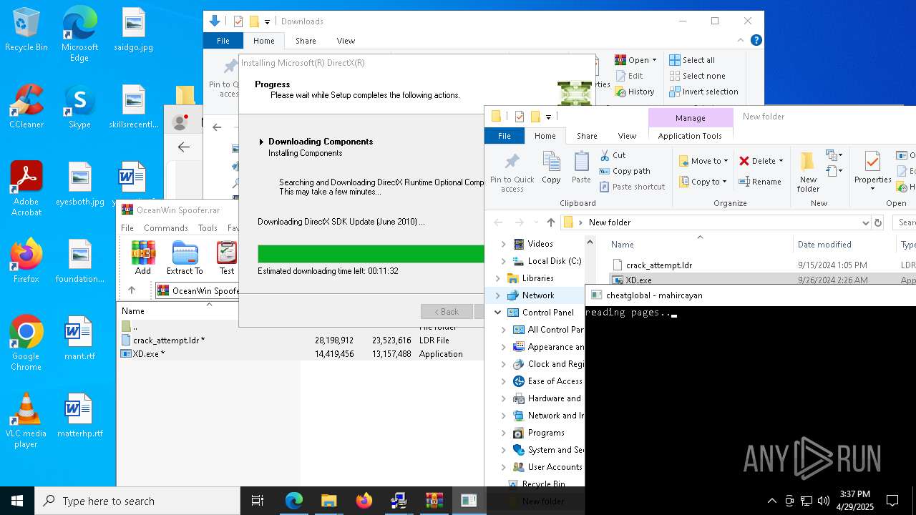Click Cut in Clipboard group
The image size is (916, 515).
(x=613, y=155)
